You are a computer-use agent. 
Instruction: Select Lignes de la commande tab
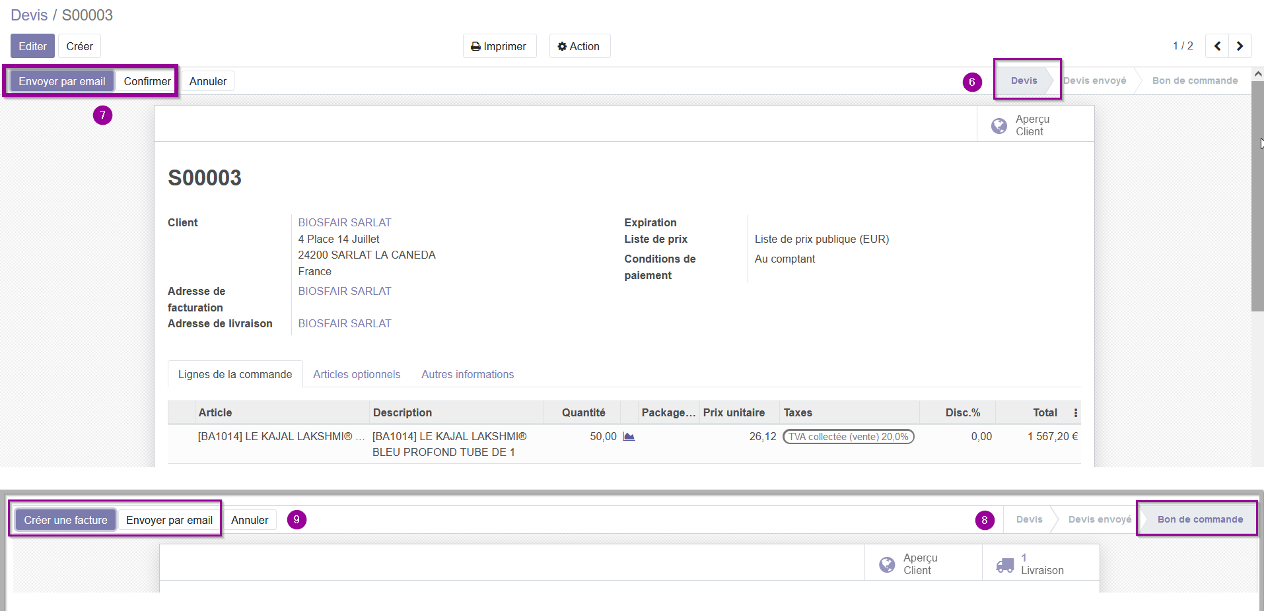pos(235,374)
